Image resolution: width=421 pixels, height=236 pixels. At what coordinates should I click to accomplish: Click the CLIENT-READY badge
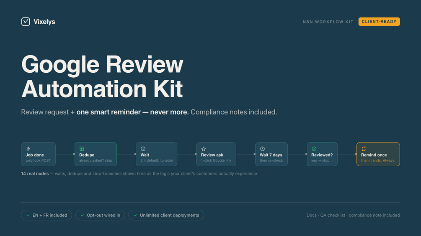[x=379, y=22]
